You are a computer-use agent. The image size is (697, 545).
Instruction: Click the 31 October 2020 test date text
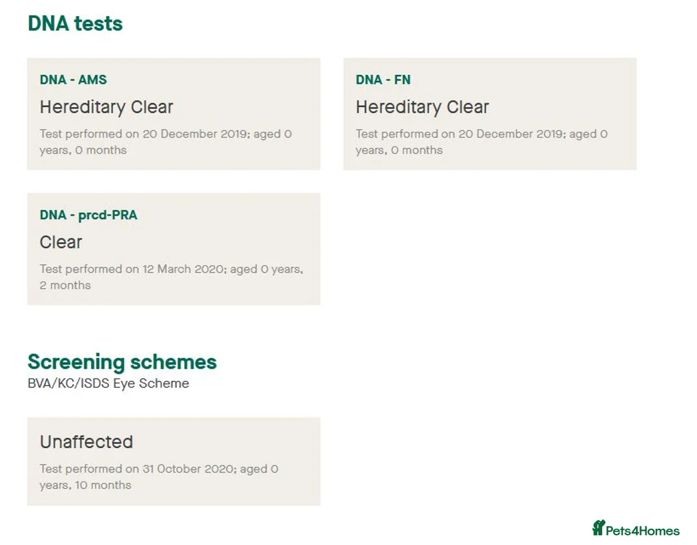159,477
